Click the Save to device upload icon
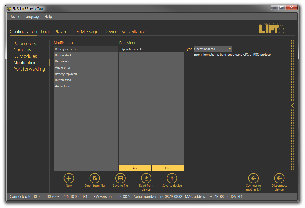This screenshot has height=208, width=305. (172, 178)
